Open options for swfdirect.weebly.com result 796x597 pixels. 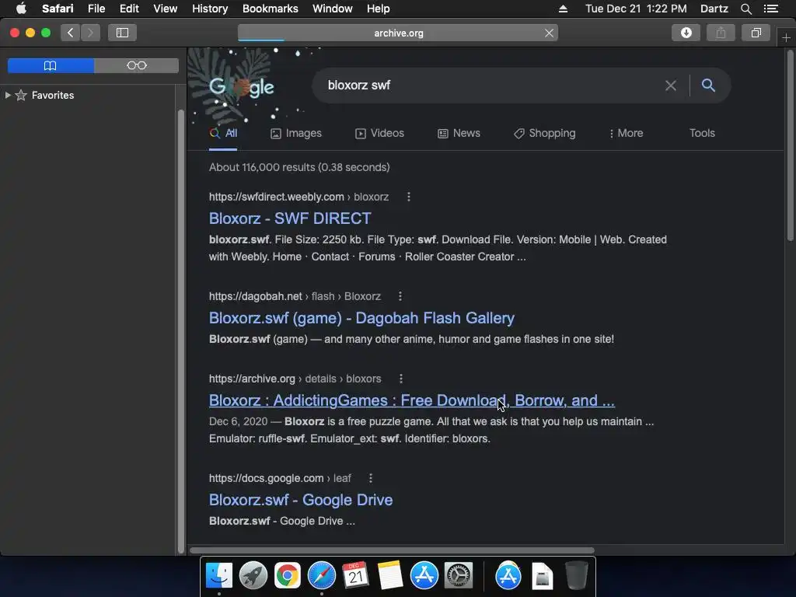[409, 197]
